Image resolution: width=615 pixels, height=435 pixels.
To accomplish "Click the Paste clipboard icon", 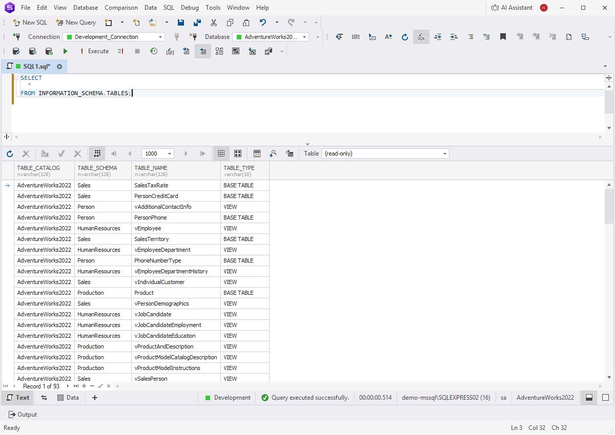I will coord(247,23).
